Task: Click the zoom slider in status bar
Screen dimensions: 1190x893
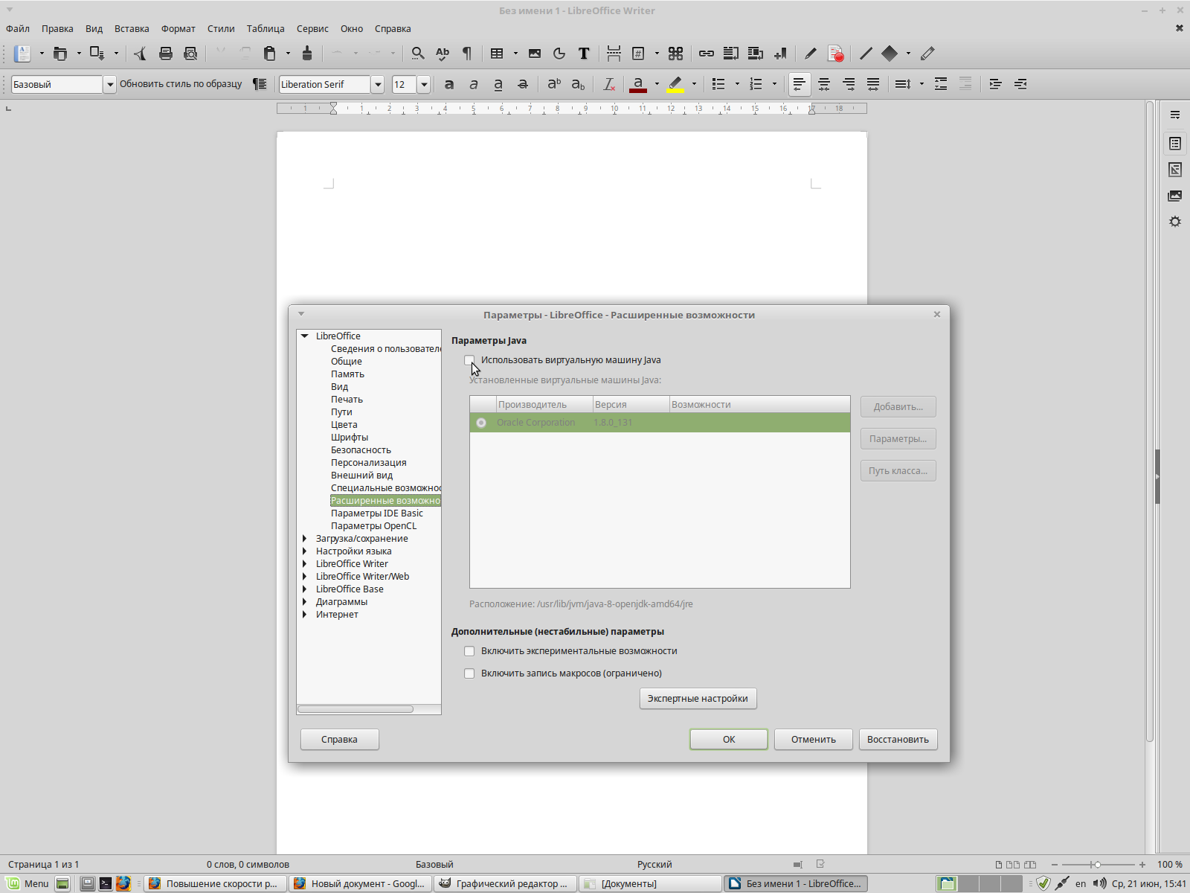Action: 1098,865
